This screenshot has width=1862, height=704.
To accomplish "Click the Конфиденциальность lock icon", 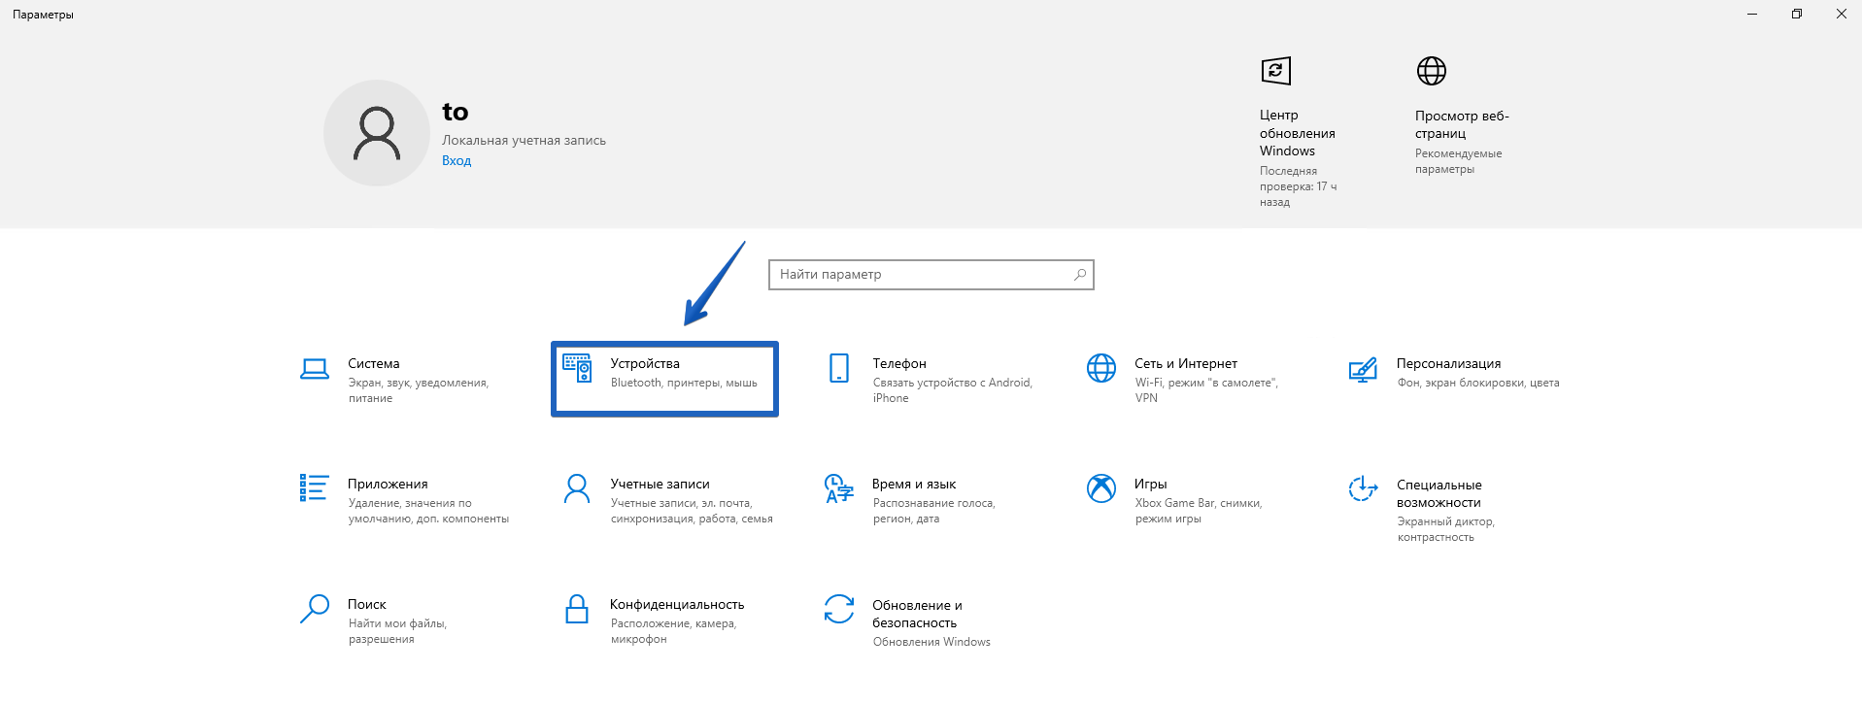I will point(577,609).
